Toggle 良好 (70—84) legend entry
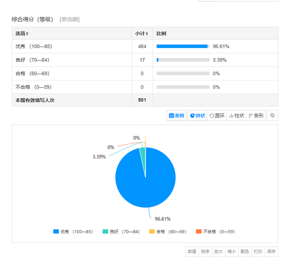Image resolution: width=291 pixels, height=261 pixels. pos(121,231)
